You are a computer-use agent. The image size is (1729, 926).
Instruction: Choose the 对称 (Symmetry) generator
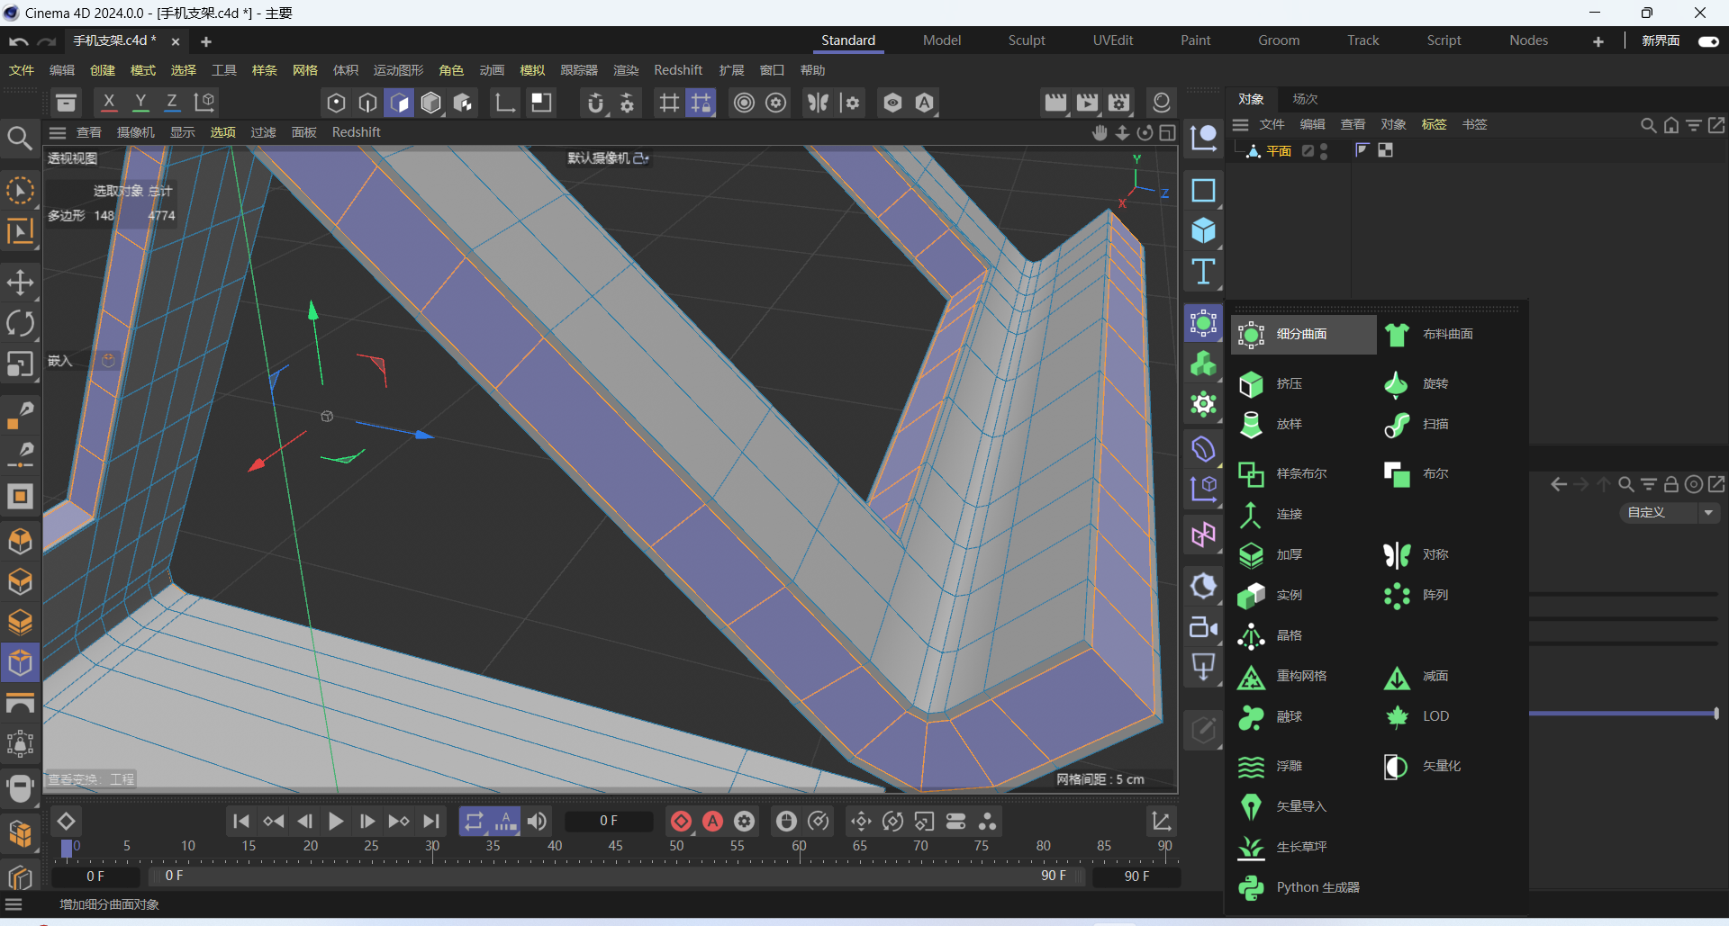click(1397, 555)
